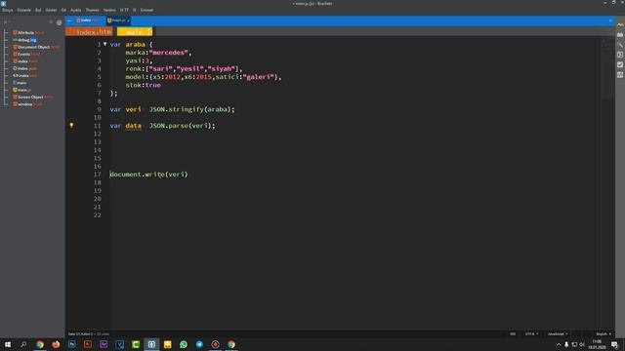Open Firefox in taskbar

click(56, 344)
